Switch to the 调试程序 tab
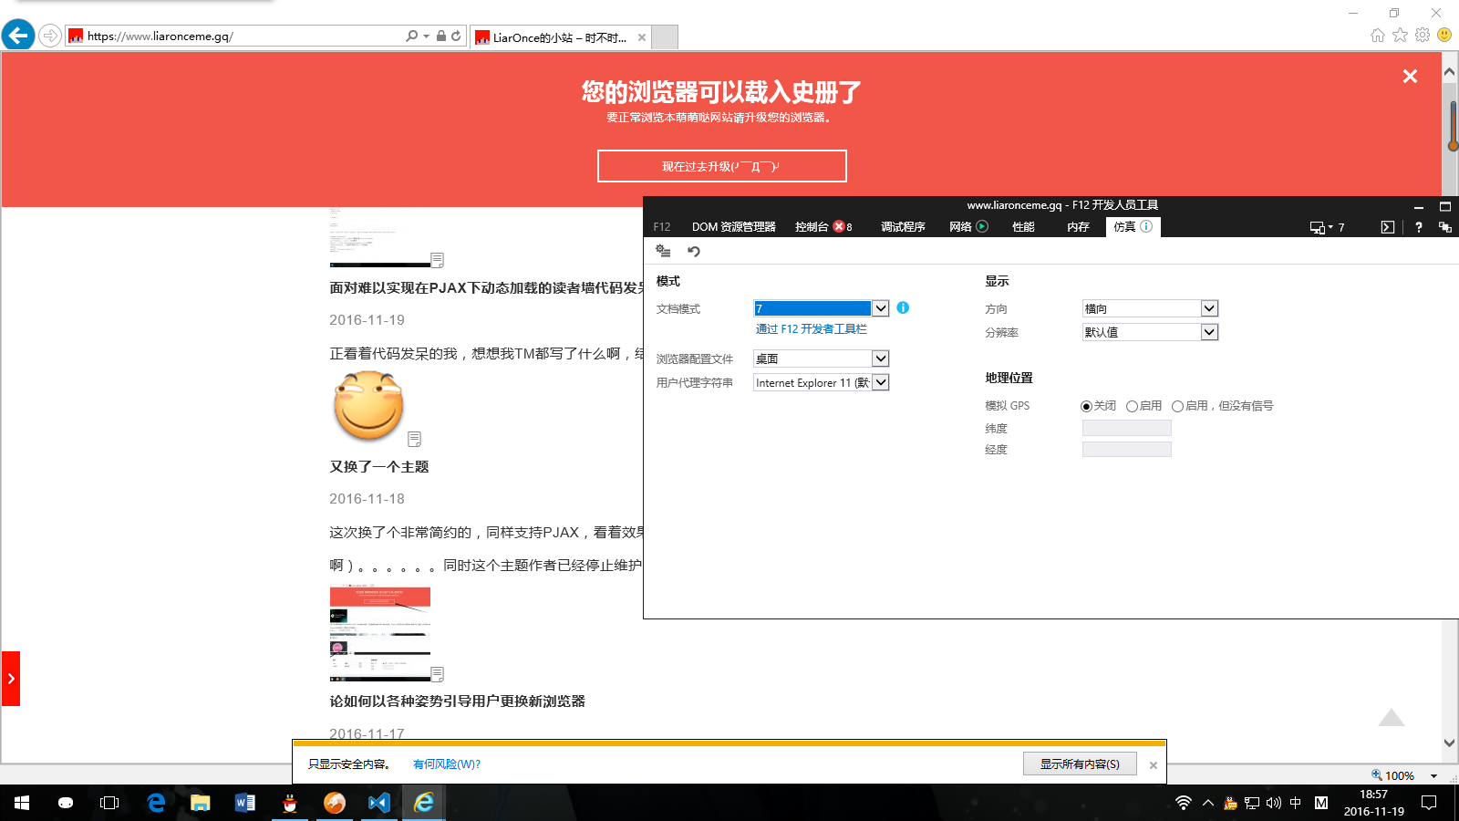Viewport: 1459px width, 821px height. (903, 227)
